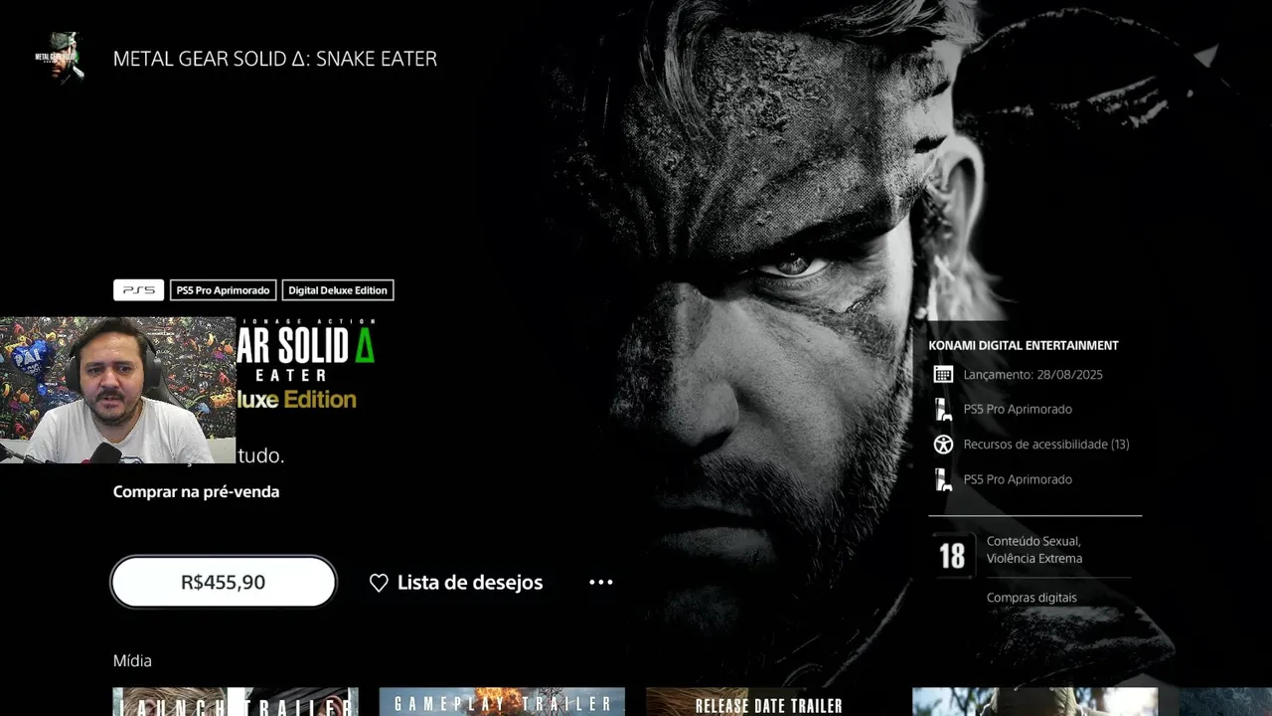Open the three-dots more options menu

click(x=601, y=582)
